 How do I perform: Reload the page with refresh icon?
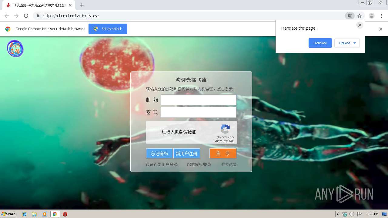pos(26,16)
